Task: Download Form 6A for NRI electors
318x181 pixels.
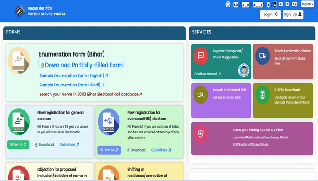Action: [x=136, y=150]
